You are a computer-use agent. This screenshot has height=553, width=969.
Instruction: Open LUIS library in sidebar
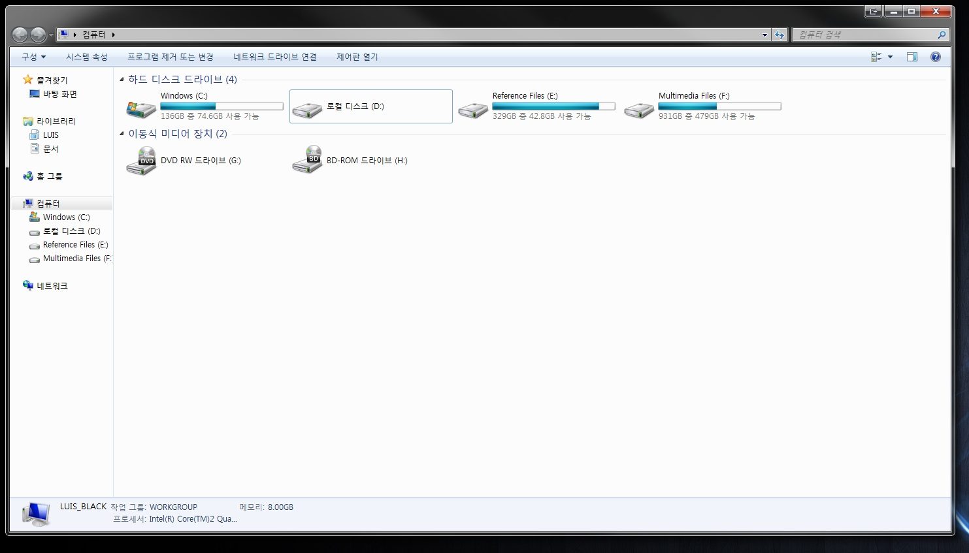[44, 135]
